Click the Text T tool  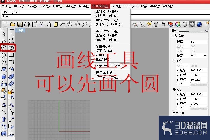pyautogui.click(x=4, y=119)
